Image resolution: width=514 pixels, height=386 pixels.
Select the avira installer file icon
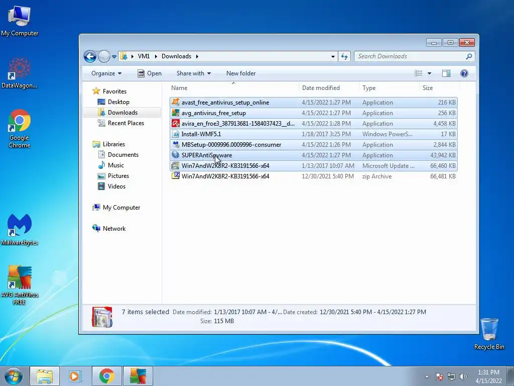[176, 124]
